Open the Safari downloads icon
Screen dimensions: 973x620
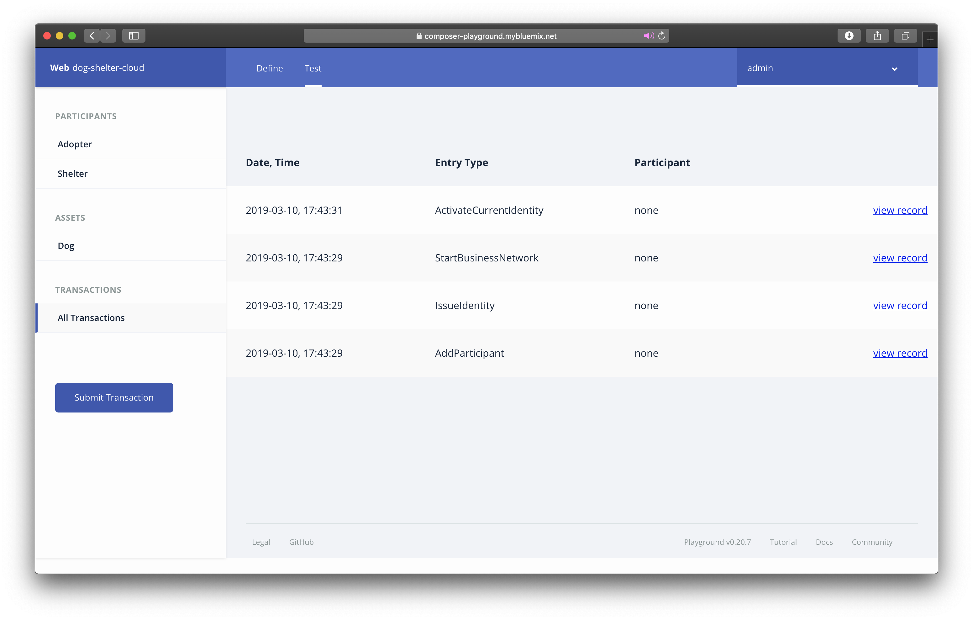click(x=849, y=35)
